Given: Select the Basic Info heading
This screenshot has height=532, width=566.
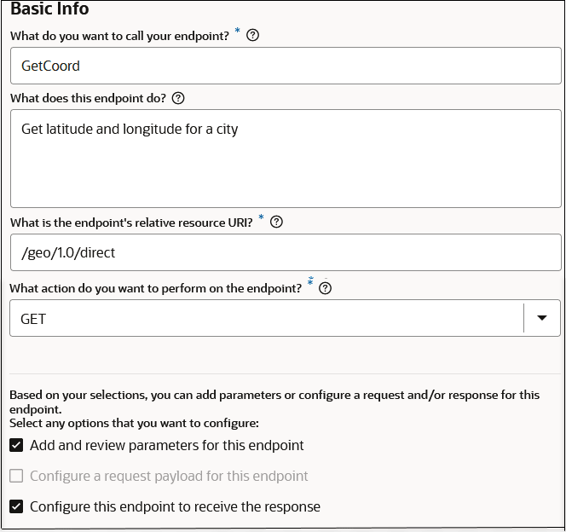Looking at the screenshot, I should tap(49, 9).
